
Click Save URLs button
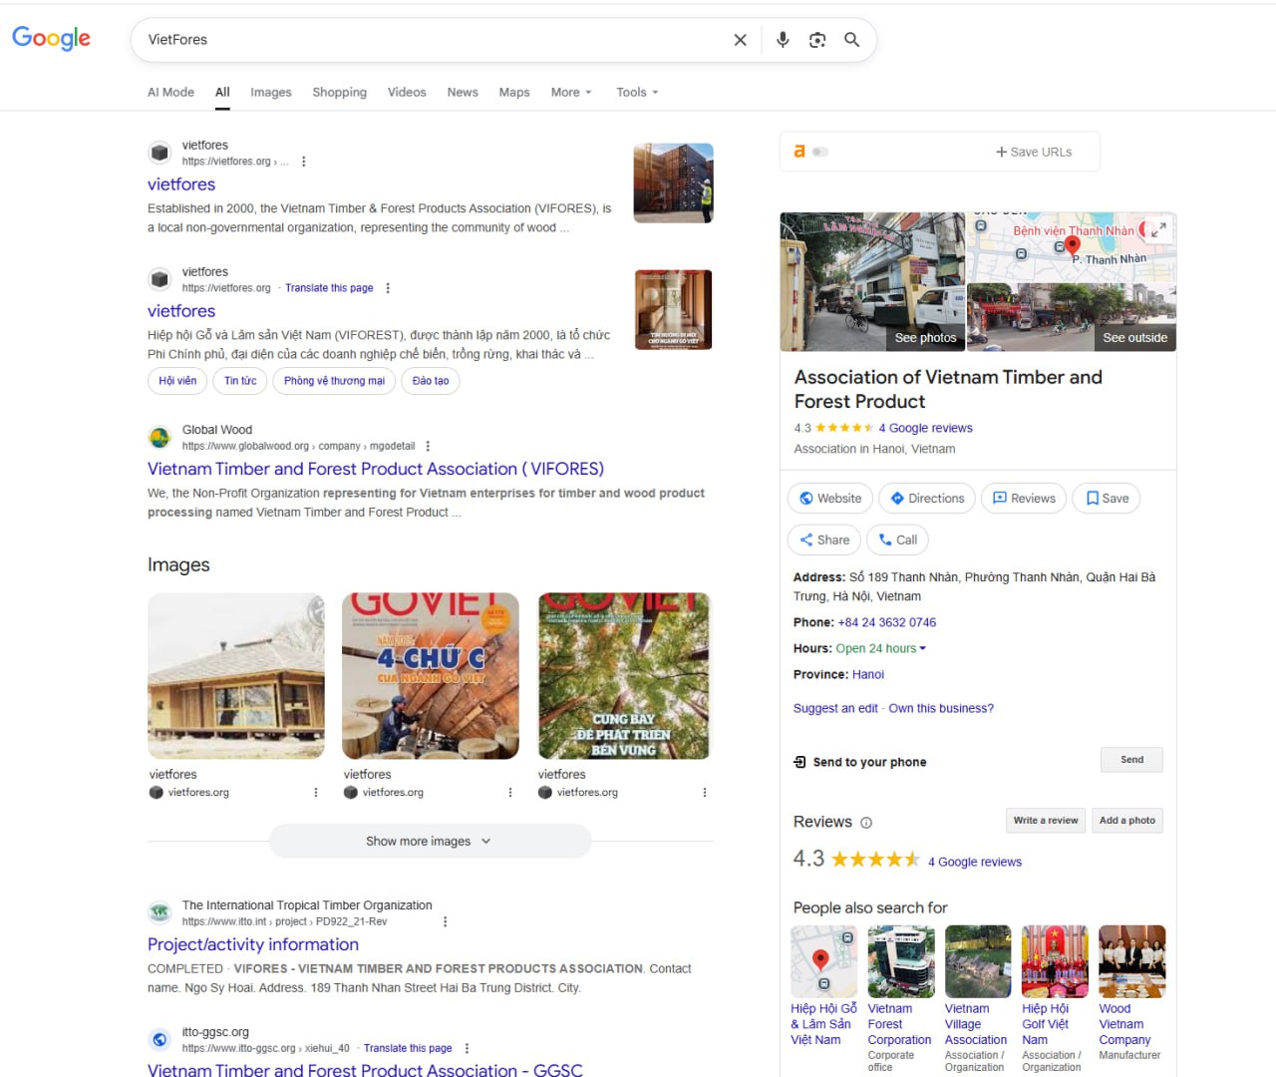click(1034, 152)
